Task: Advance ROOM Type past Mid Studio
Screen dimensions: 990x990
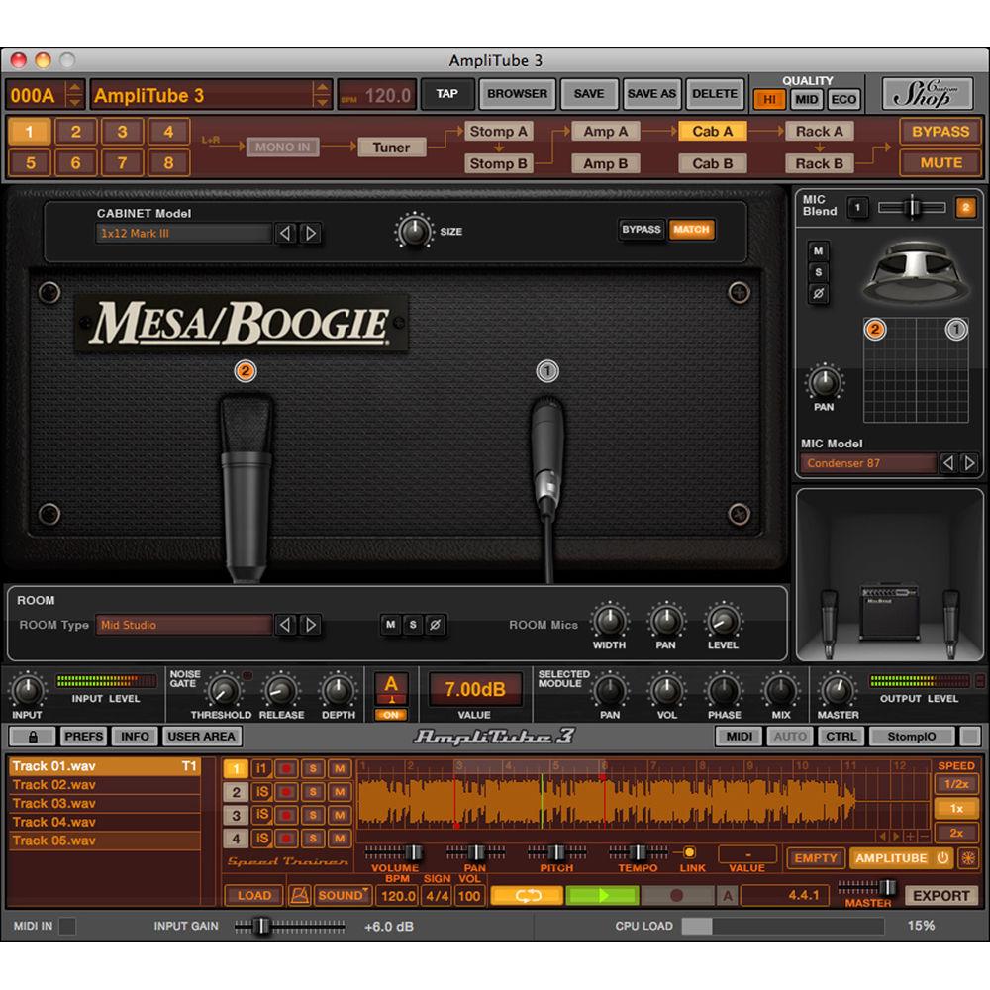Action: click(x=308, y=625)
